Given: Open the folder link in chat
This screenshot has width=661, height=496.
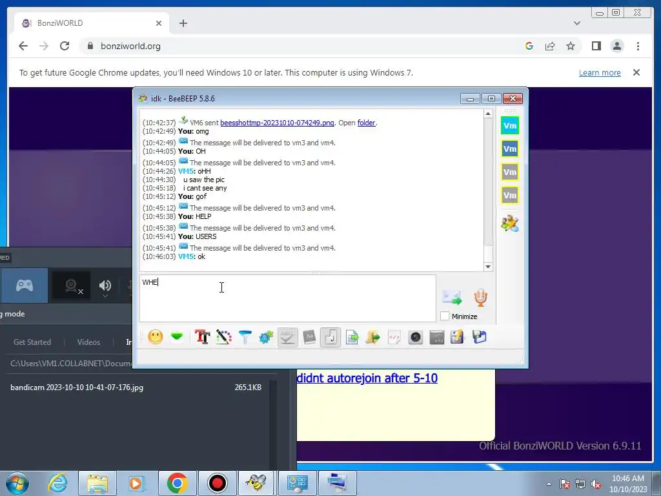Looking at the screenshot, I should [367, 123].
